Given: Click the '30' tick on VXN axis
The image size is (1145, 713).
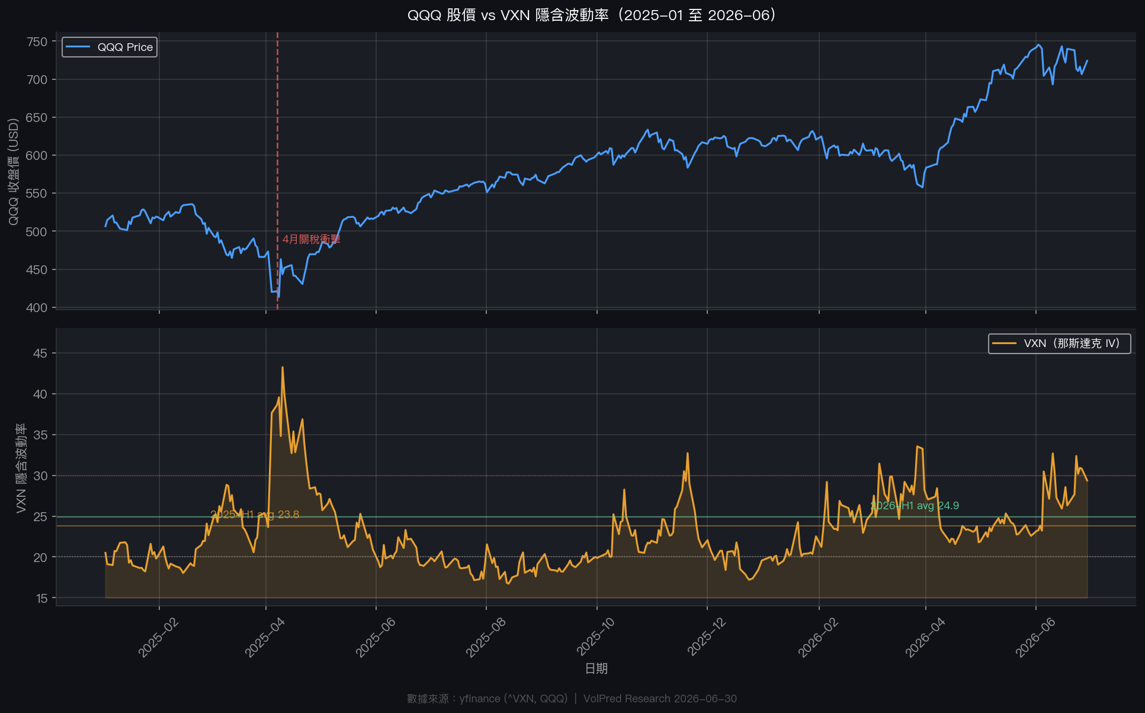Looking at the screenshot, I should pos(40,476).
